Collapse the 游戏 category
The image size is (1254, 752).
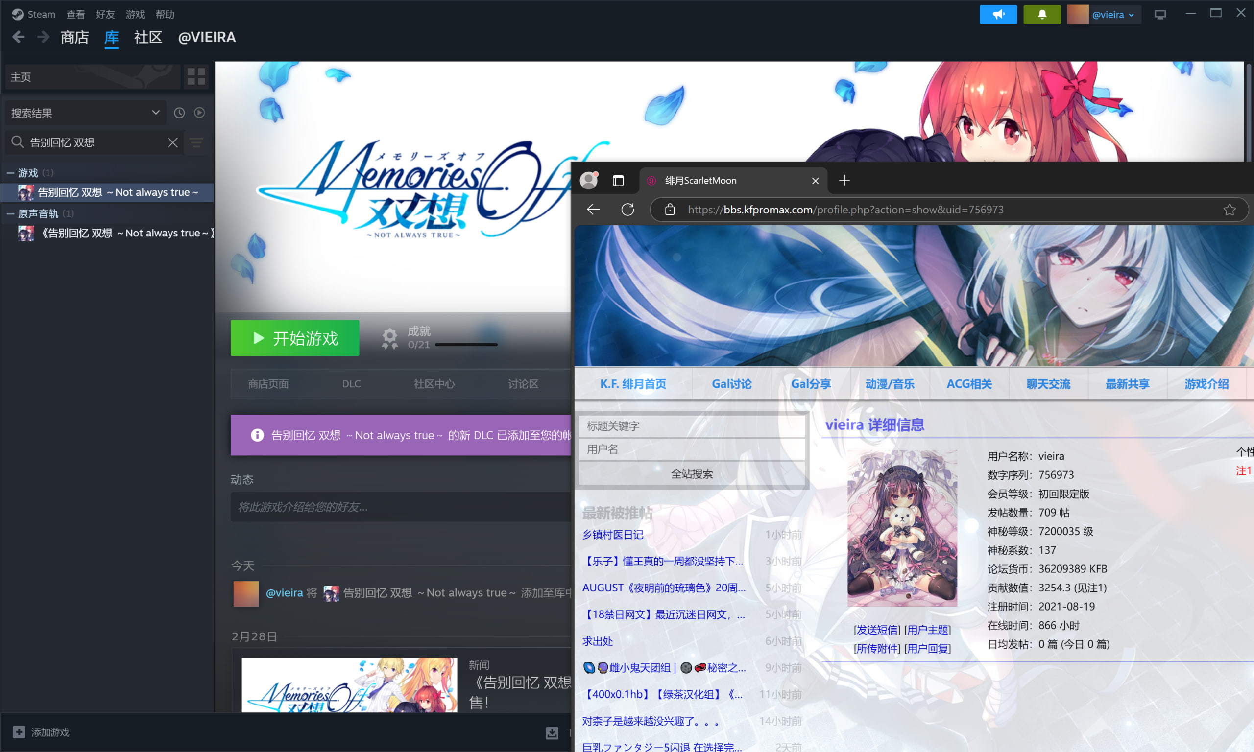(10, 173)
